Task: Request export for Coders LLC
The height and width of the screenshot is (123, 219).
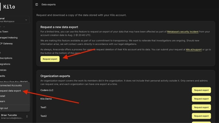Action: pyautogui.click(x=201, y=90)
